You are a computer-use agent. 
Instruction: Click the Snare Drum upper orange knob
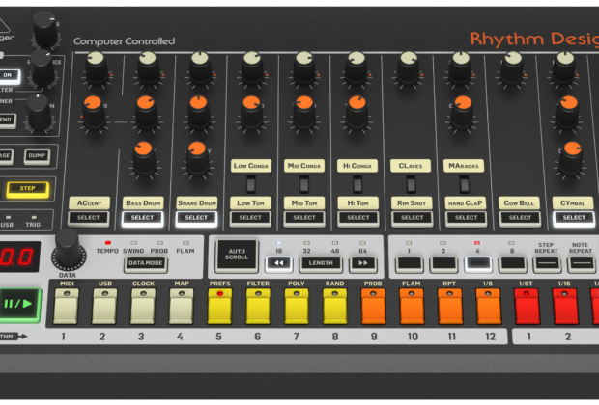point(199,112)
